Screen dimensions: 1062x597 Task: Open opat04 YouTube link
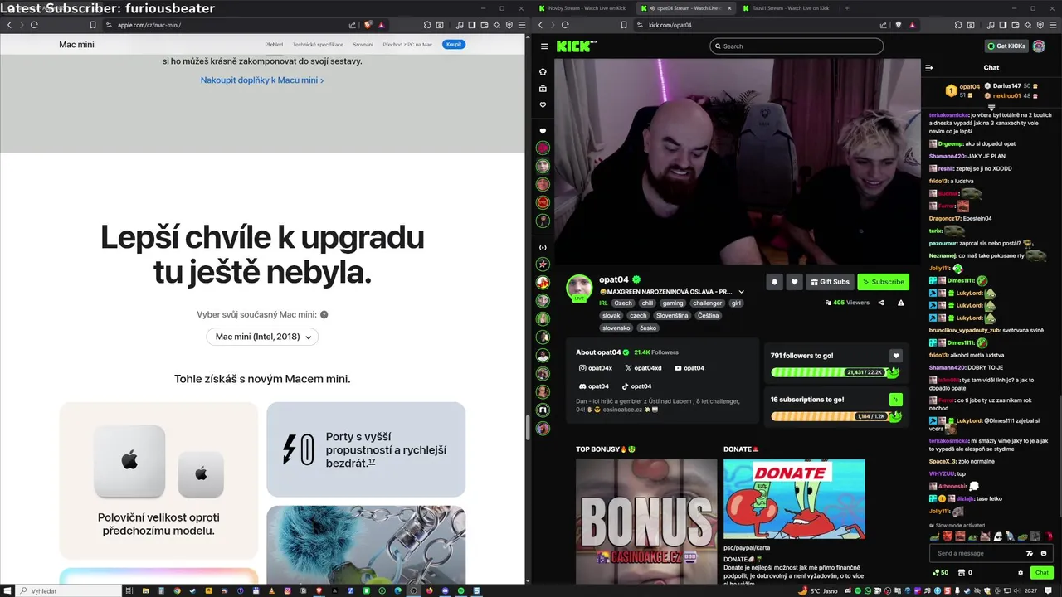tap(689, 368)
